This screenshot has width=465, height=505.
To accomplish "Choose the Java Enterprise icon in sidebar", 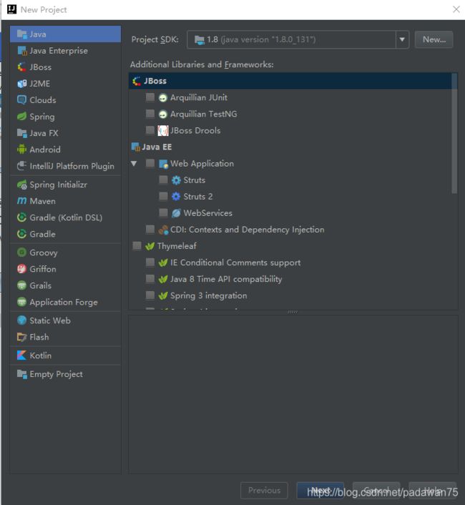I will (x=22, y=51).
